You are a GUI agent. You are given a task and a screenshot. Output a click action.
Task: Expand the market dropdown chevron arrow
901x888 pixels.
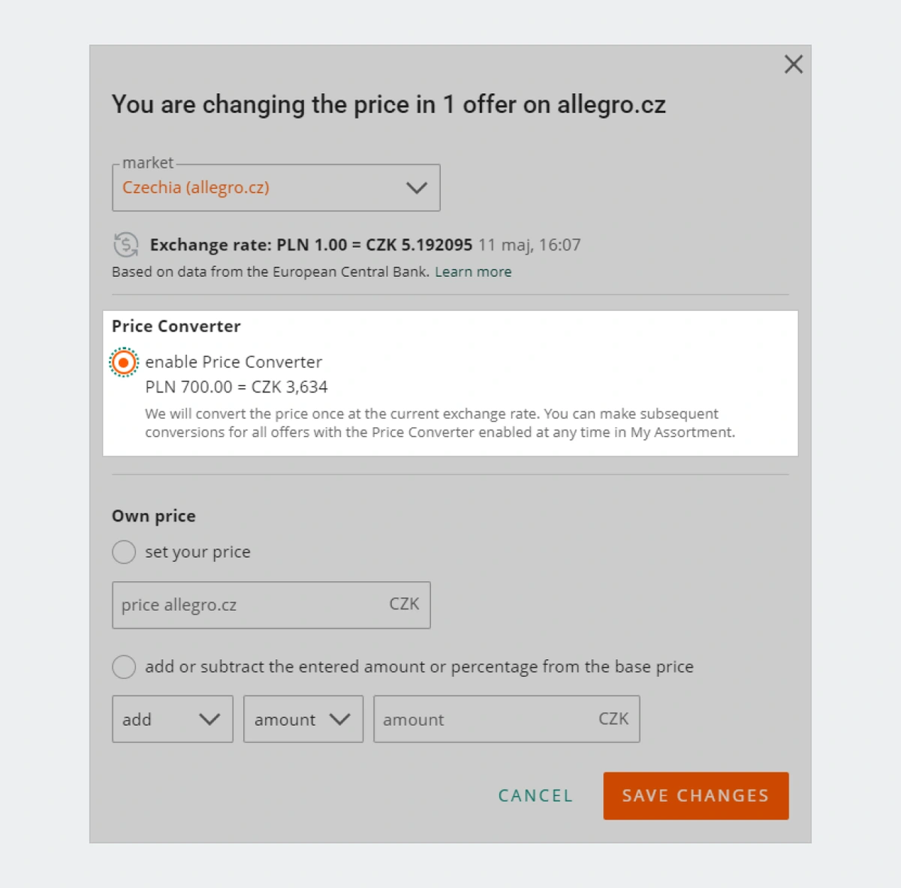point(417,188)
